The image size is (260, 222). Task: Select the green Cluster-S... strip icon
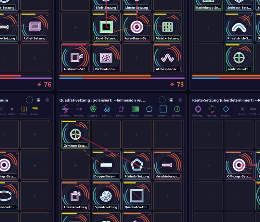click(x=93, y=109)
